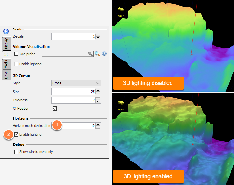234x185 pixels.
Task: Open the Style dropdown showing Cross
Action: point(76,83)
